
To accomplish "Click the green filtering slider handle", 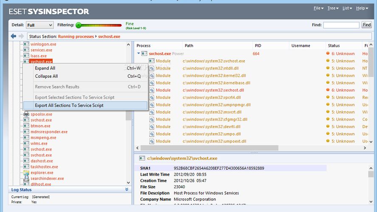I will coord(79,25).
